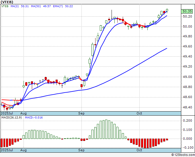Click the 0.000 MACD axis label

pos(188,139)
